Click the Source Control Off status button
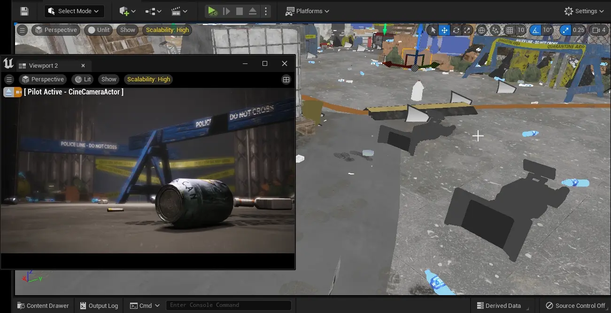The height and width of the screenshot is (313, 611). pyautogui.click(x=575, y=305)
